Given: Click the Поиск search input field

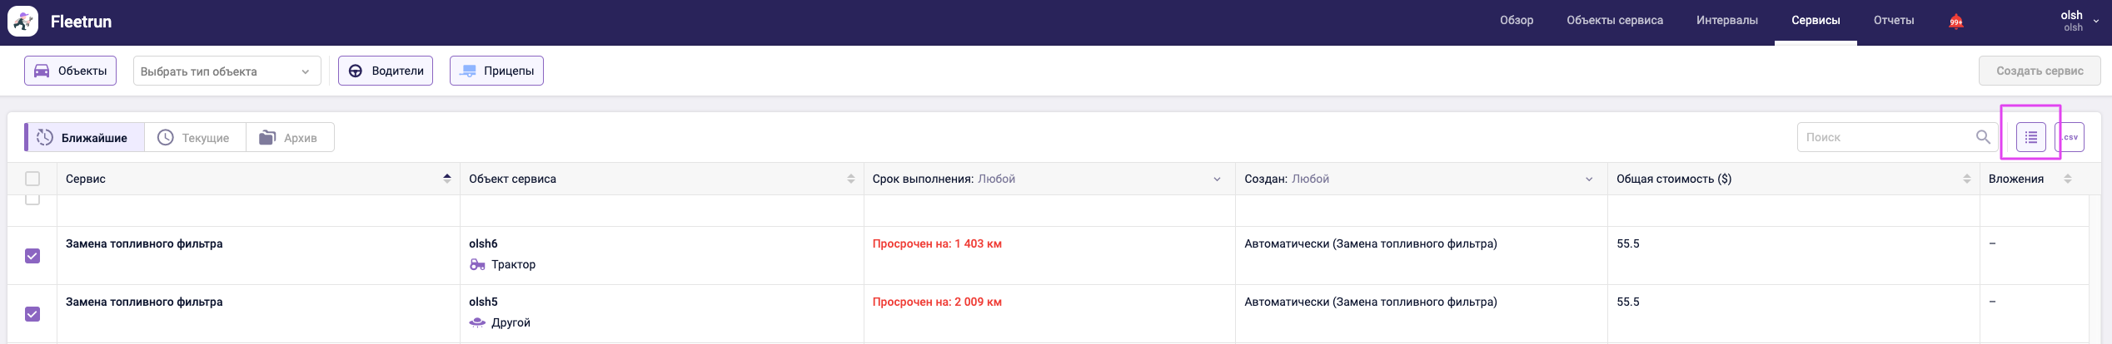Looking at the screenshot, I should tap(1882, 137).
